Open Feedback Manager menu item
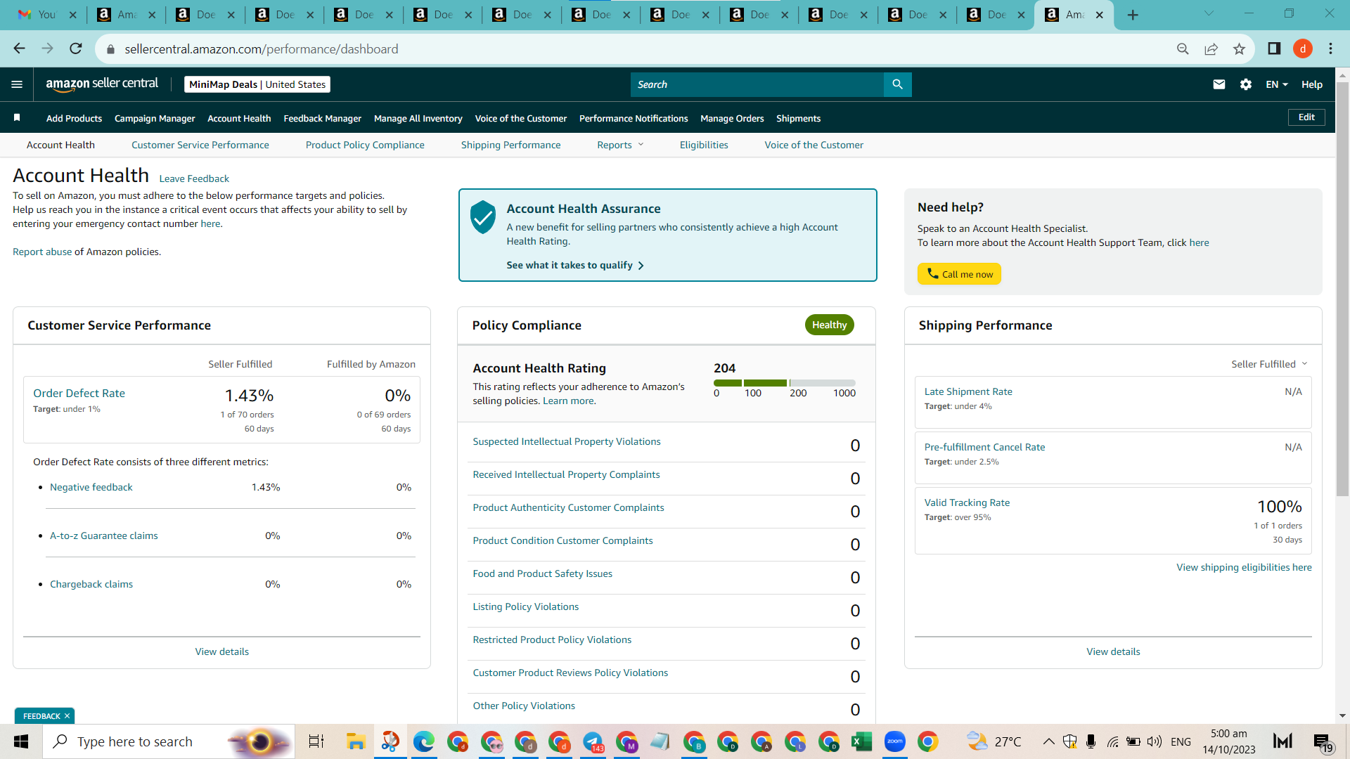Viewport: 1350px width, 759px height. pos(322,118)
